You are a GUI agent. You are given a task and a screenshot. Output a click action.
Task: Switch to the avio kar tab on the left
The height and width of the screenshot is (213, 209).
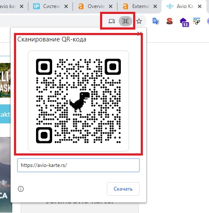tap(8, 6)
